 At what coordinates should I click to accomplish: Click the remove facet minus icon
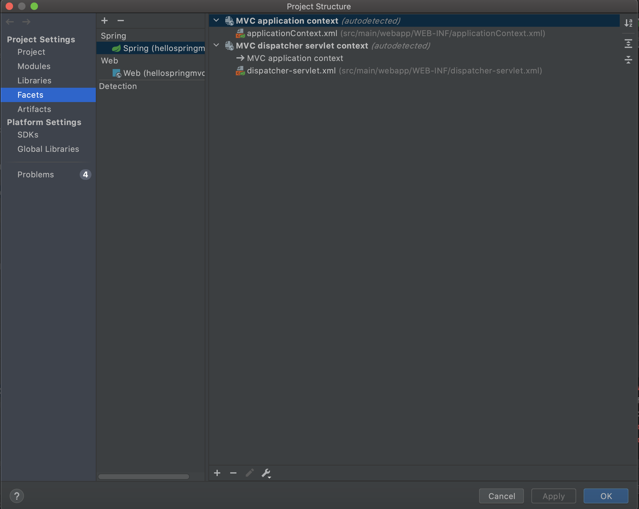(121, 21)
